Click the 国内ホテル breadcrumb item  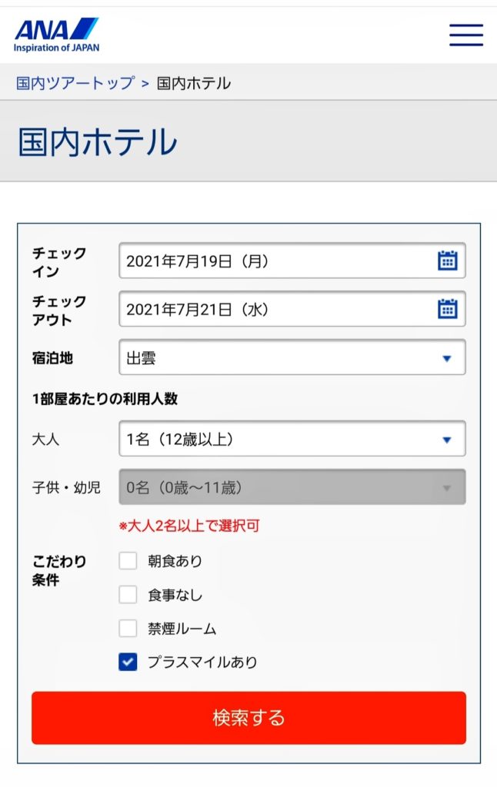coord(193,83)
